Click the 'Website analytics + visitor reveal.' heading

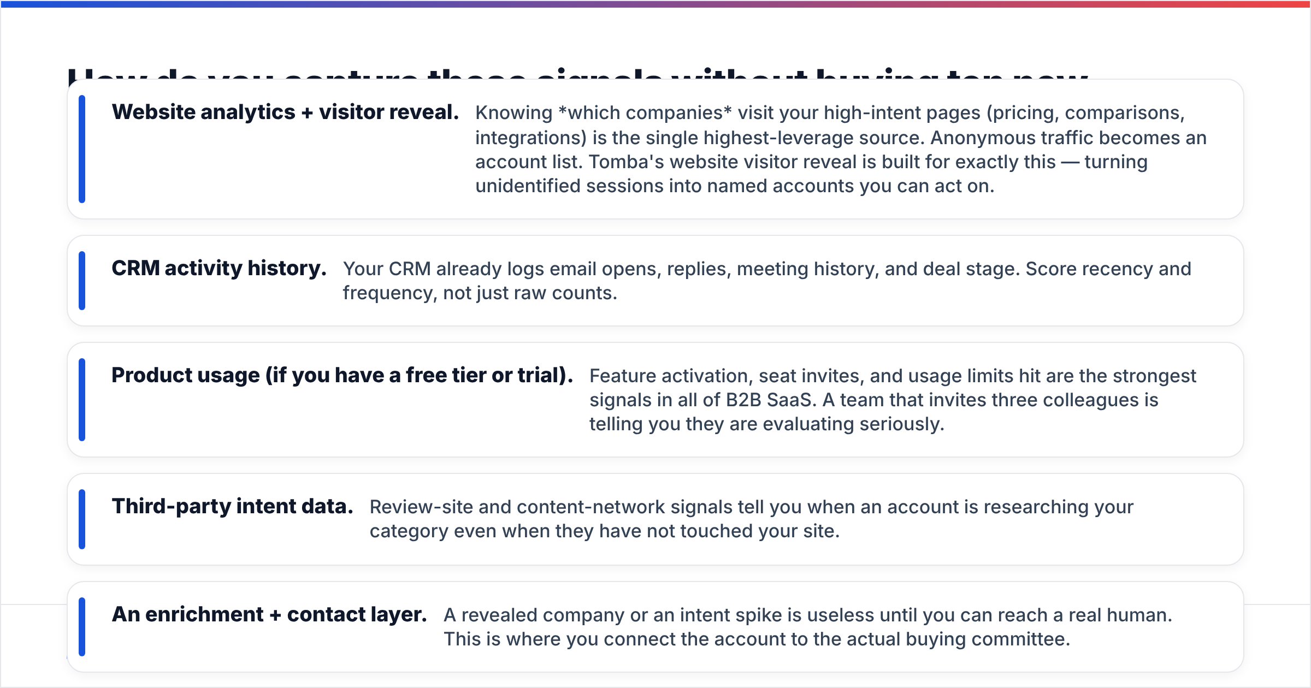pos(285,112)
